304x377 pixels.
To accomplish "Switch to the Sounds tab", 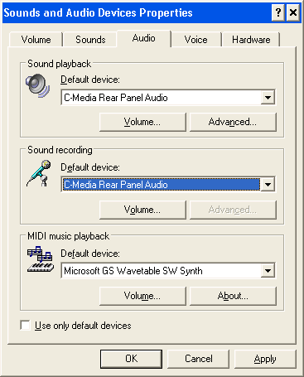I will pos(90,40).
